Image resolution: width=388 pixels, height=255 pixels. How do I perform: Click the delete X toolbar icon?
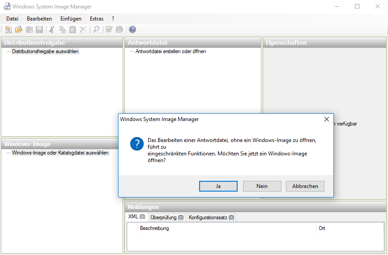click(x=83, y=29)
